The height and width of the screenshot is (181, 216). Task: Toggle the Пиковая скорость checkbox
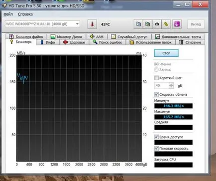point(156,148)
